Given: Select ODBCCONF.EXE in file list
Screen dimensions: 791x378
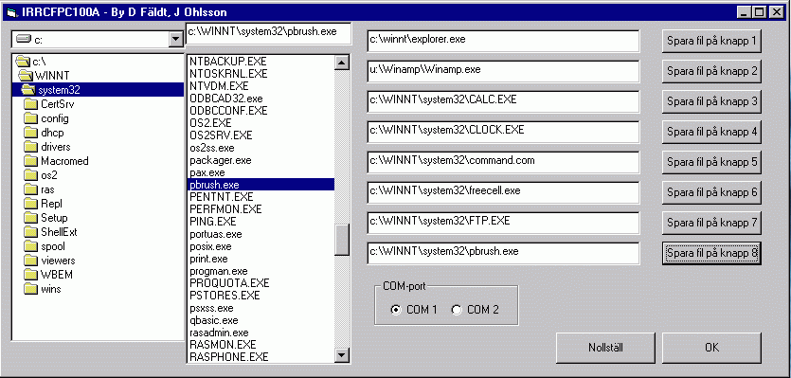Looking at the screenshot, I should pyautogui.click(x=261, y=111).
